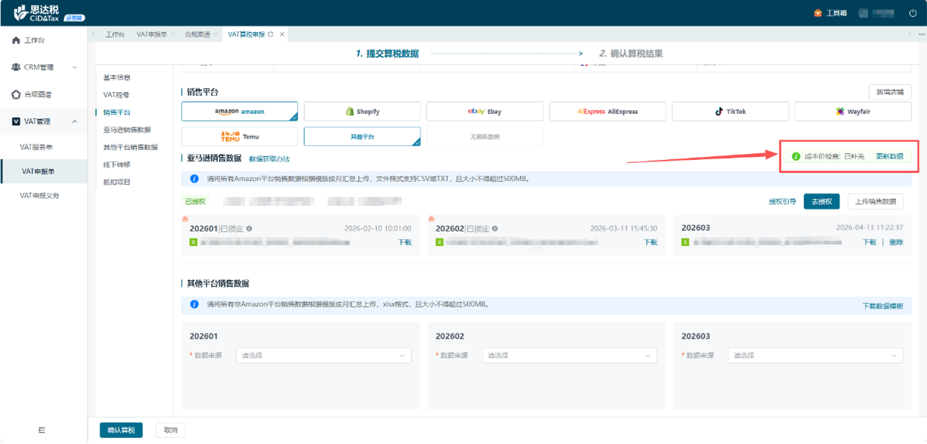The width and height of the screenshot is (927, 444).
Task: Click the 合规图谱 pentagon icon in sidebar
Action: pos(16,94)
